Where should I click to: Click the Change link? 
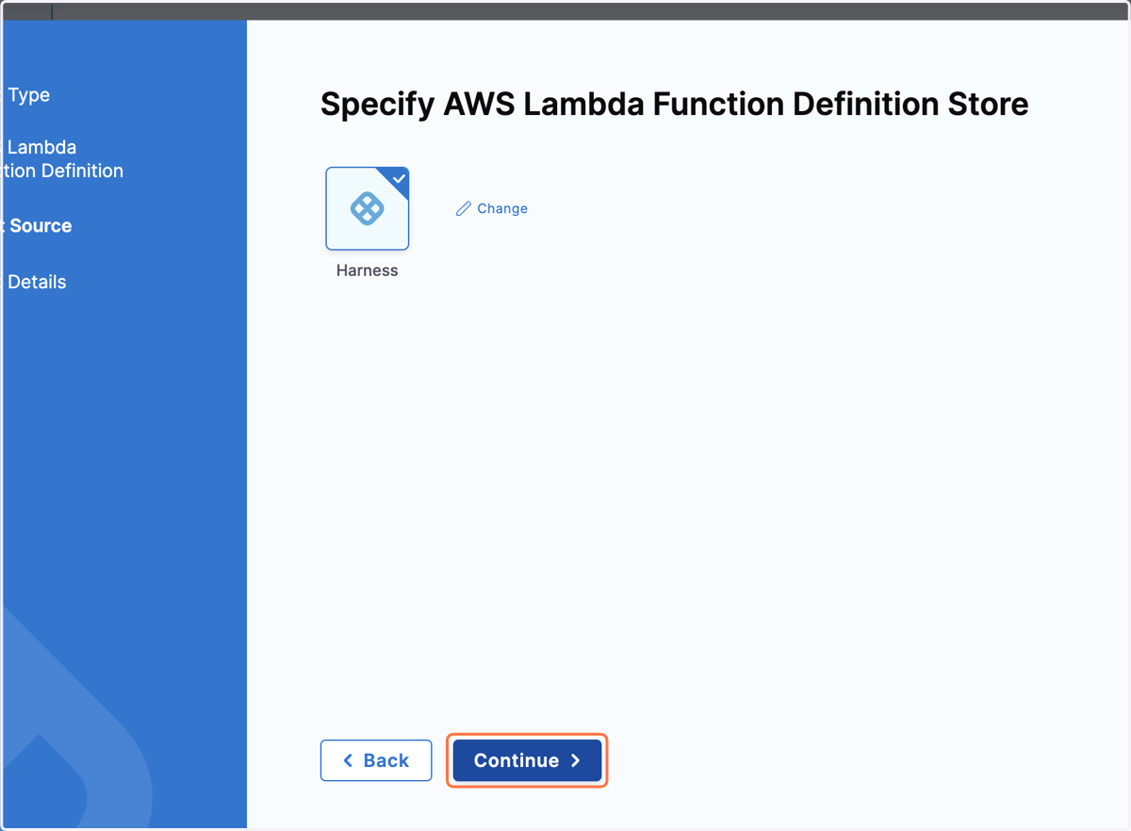(491, 208)
